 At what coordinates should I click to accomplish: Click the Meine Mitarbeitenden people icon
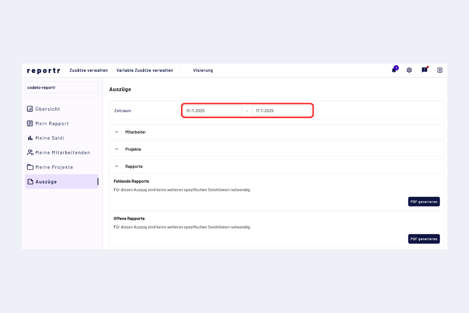(30, 153)
